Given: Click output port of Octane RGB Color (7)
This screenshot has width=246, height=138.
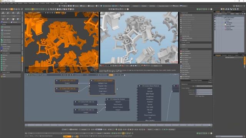Looking at the screenshot, I should (78, 83).
